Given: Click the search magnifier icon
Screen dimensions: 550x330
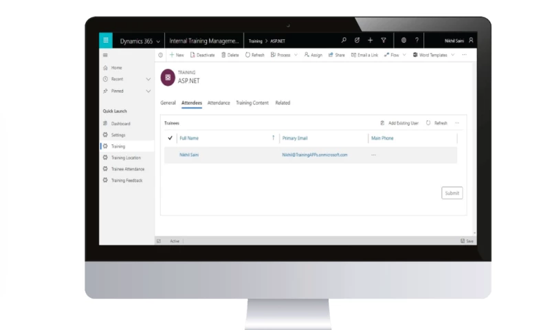Looking at the screenshot, I should coord(344,41).
